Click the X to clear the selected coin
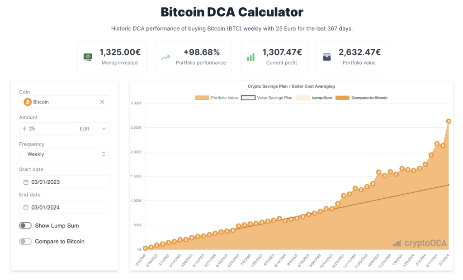The width and height of the screenshot is (463, 280). (102, 102)
